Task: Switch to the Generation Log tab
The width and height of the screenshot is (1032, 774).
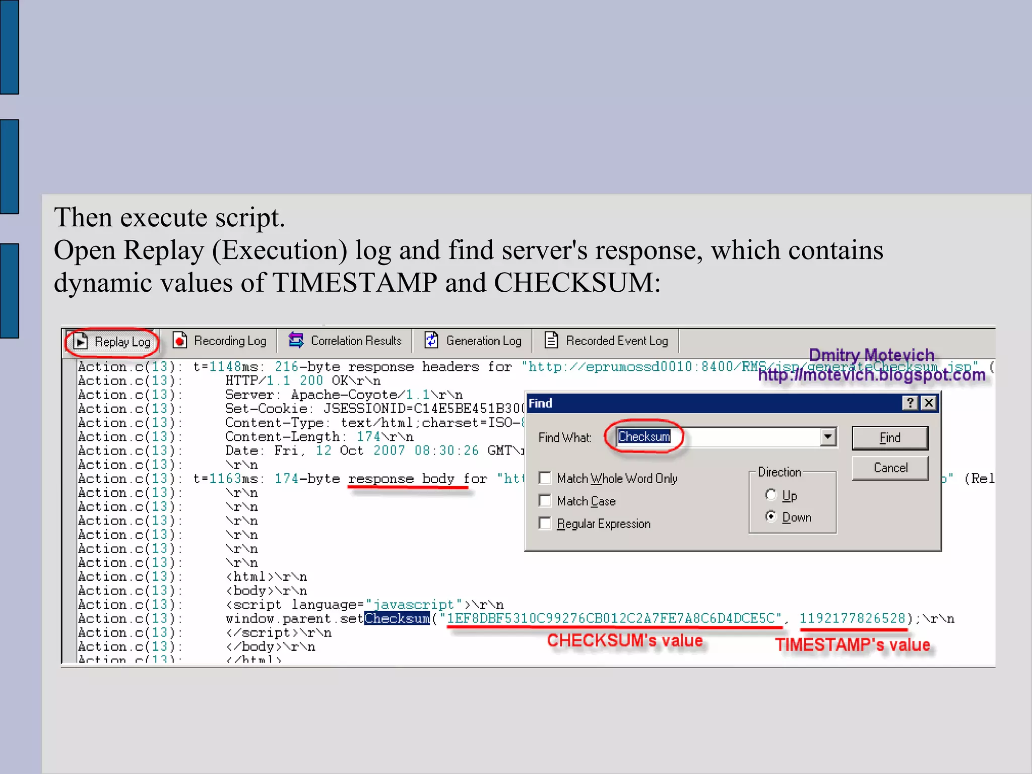Action: pyautogui.click(x=473, y=341)
